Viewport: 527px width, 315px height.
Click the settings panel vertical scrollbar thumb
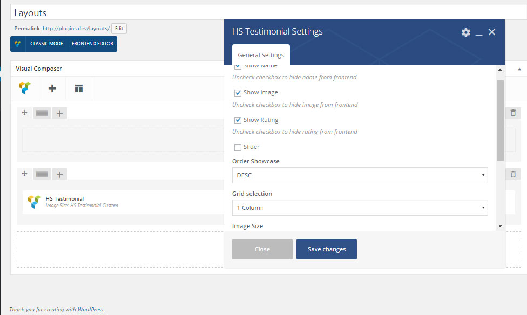[x=500, y=120]
